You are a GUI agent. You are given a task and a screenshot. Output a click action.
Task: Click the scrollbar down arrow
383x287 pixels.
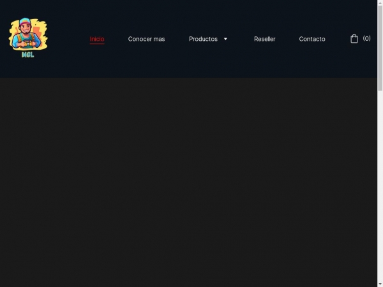pos(380,284)
